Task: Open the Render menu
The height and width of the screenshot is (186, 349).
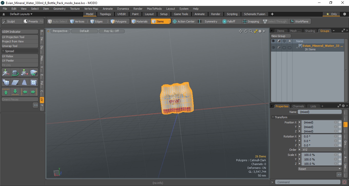Action: (138, 9)
